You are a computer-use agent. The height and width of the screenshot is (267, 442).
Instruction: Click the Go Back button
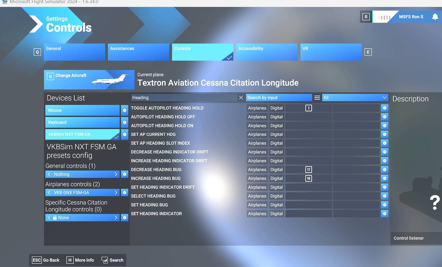pos(46,260)
